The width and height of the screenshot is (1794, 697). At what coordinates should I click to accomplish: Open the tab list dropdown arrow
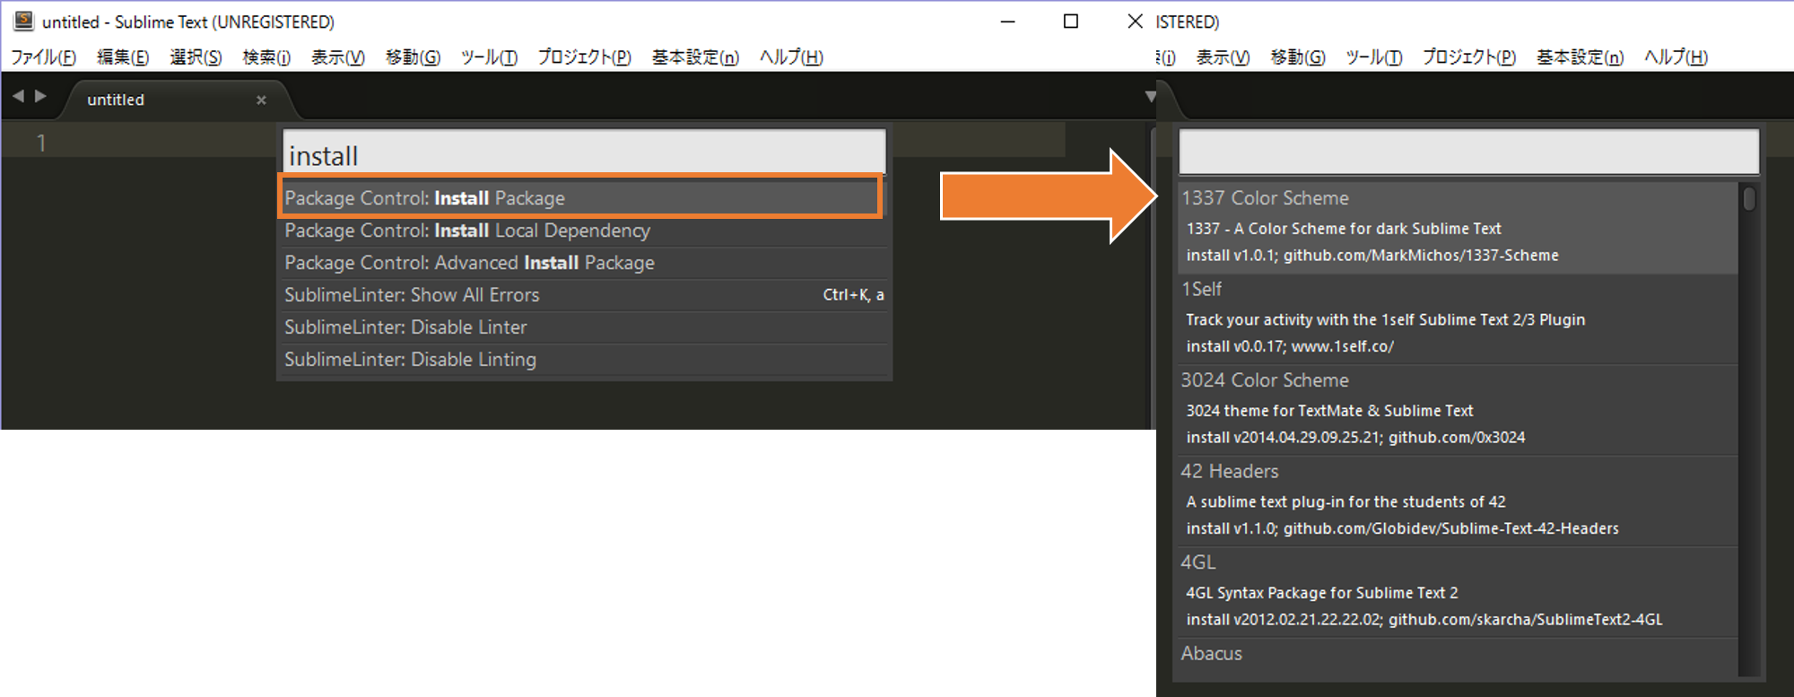click(1150, 96)
